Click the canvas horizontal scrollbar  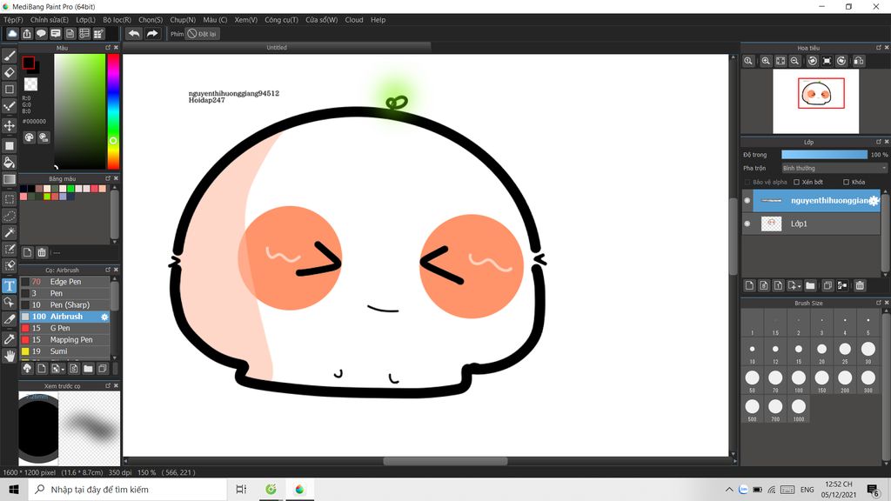(x=445, y=461)
